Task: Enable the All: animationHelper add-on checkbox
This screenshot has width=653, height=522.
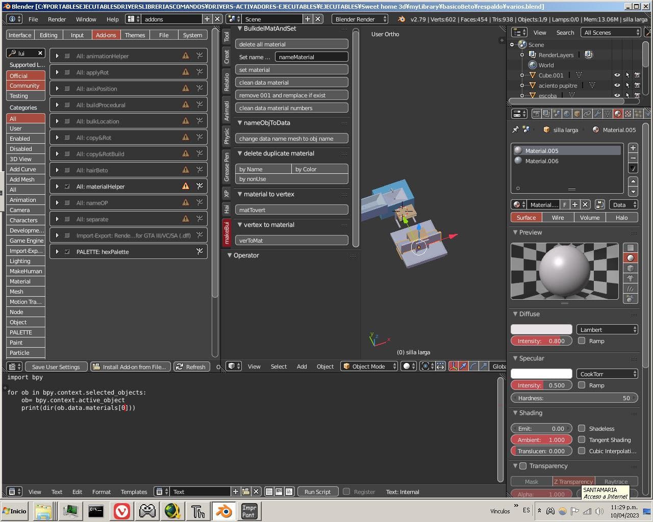Action: tap(67, 56)
